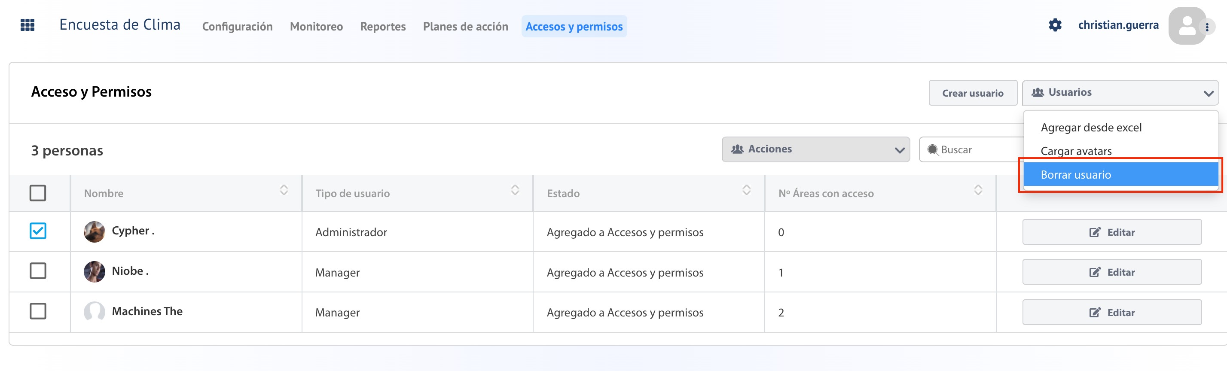This screenshot has height=371, width=1227.
Task: Select Borrar usuario menu option
Action: (x=1120, y=174)
